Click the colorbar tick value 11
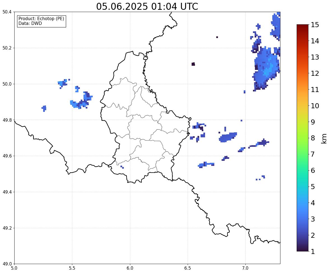Screen dimensions: 330x273 (x=315, y=90)
